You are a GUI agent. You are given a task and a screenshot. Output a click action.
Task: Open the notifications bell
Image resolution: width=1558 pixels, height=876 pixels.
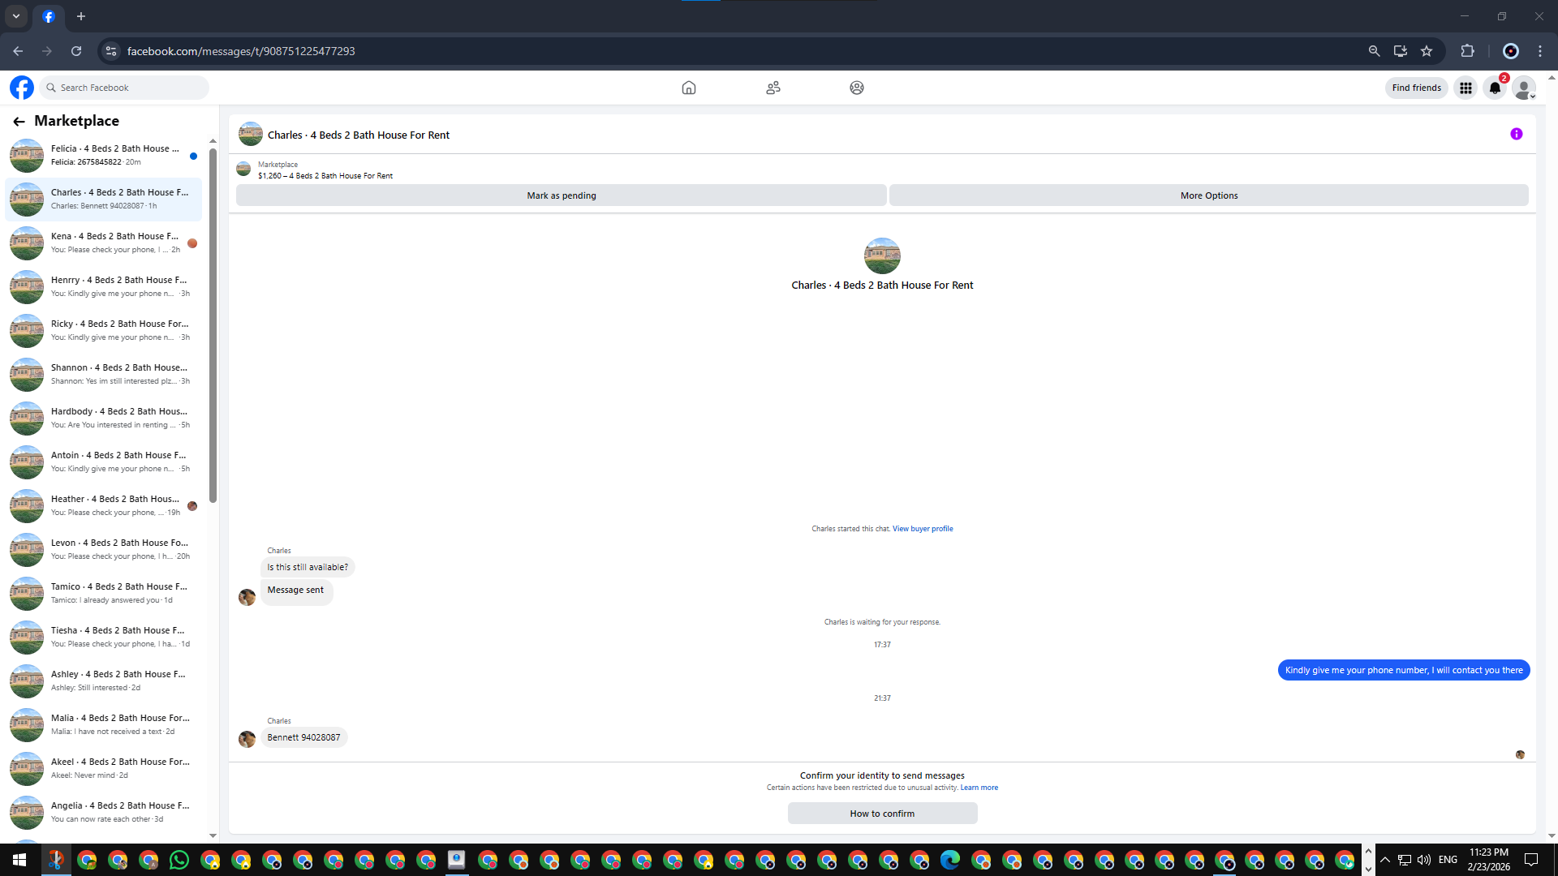(1494, 88)
